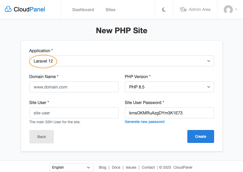Click the Contact link
Viewport: 243px width, 172px height.
pos(148,167)
